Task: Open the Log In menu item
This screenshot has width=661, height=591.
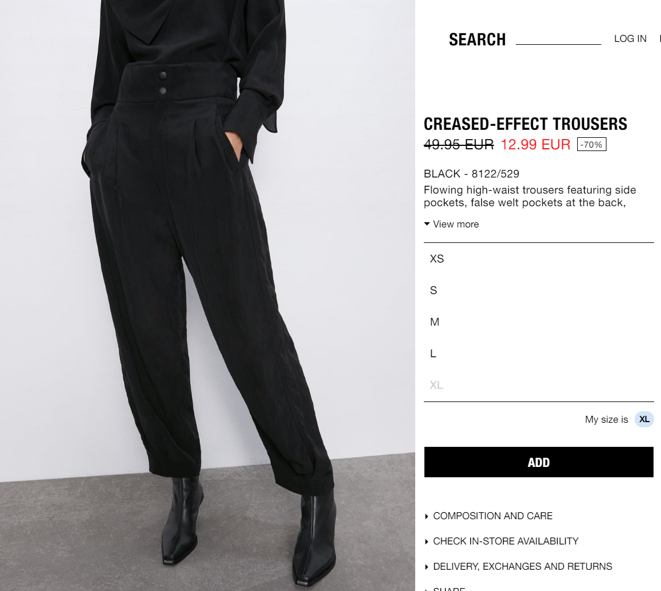Action: tap(630, 38)
